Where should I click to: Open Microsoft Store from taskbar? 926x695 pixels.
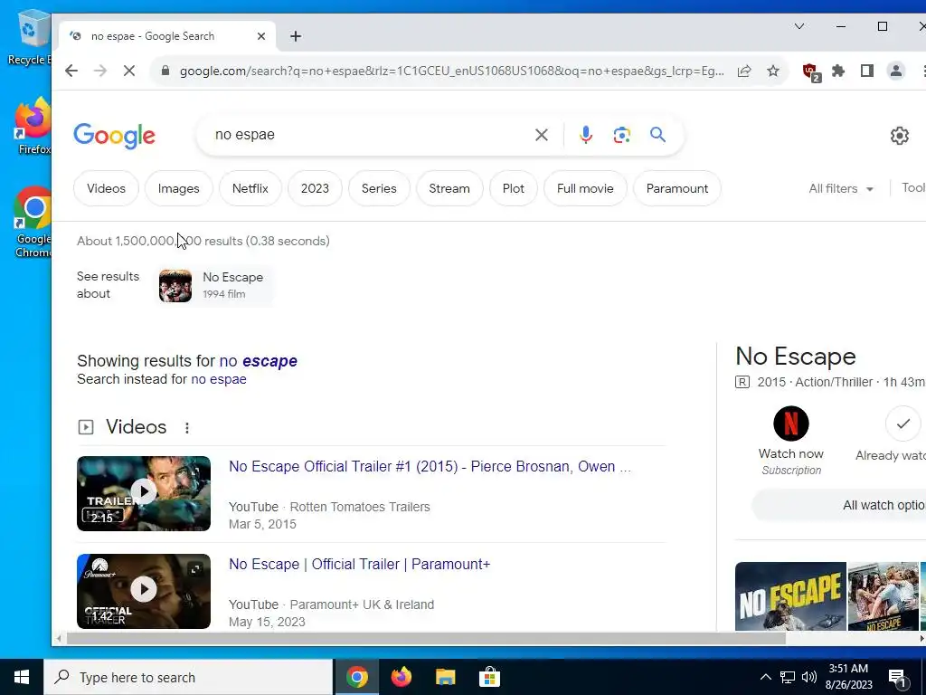click(489, 677)
